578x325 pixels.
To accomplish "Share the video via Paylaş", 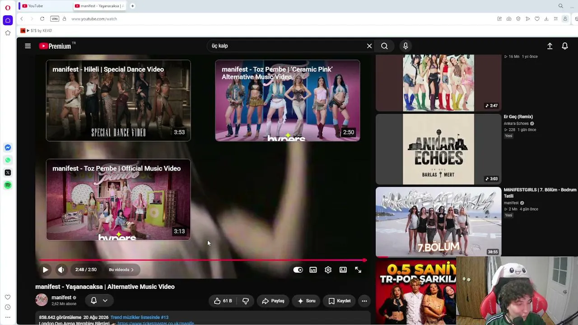I will click(273, 301).
